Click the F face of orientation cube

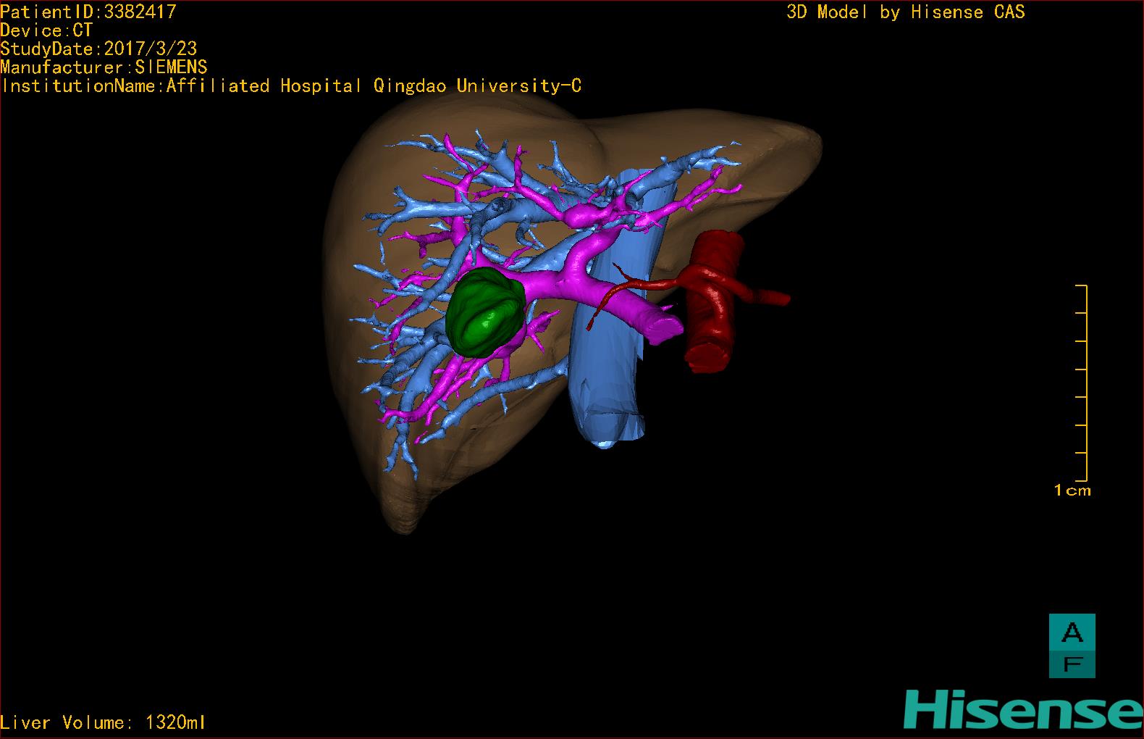pyautogui.click(x=1072, y=664)
